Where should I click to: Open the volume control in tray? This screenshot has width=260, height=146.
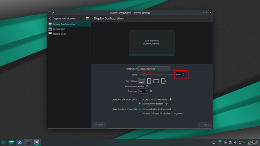coord(235,142)
